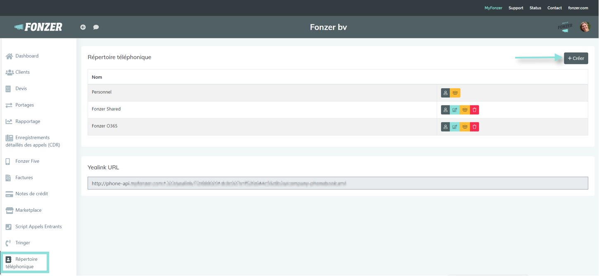Click the Contact link
The image size is (599, 276).
pyautogui.click(x=554, y=8)
